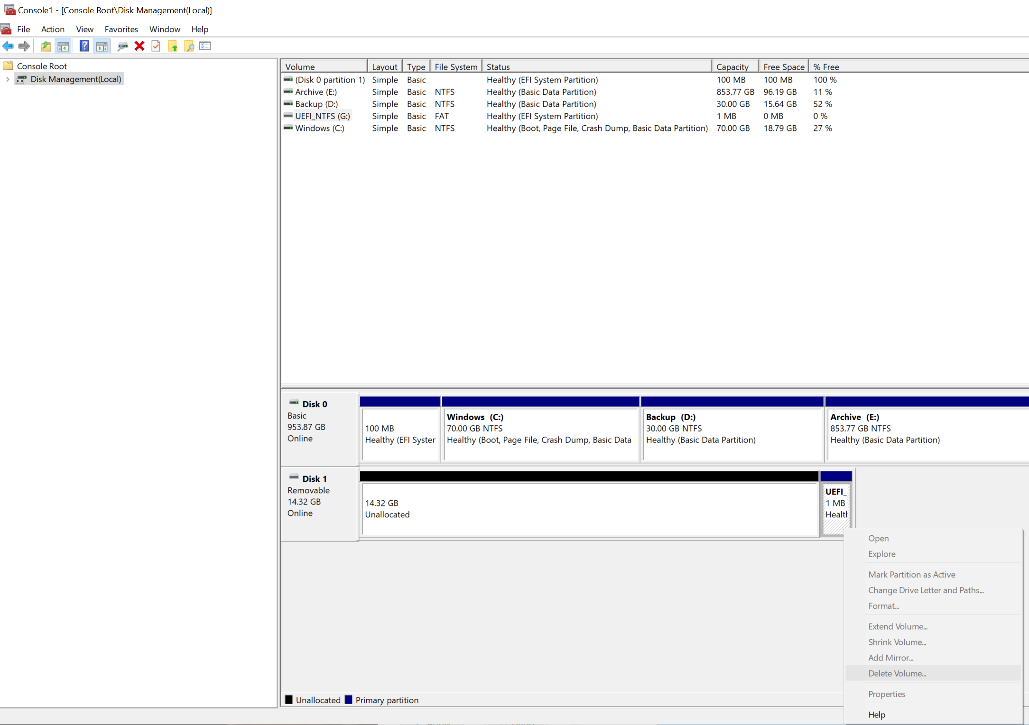Open the Action menu
1029x725 pixels.
click(x=53, y=29)
